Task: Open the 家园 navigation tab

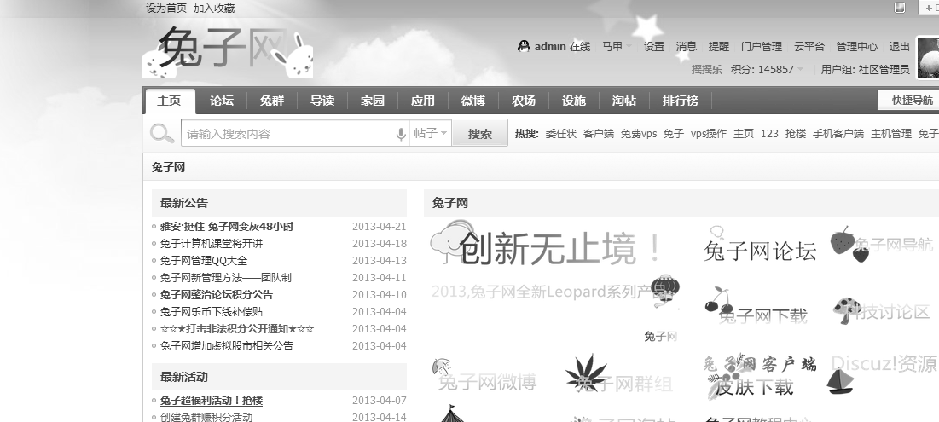Action: (x=373, y=101)
